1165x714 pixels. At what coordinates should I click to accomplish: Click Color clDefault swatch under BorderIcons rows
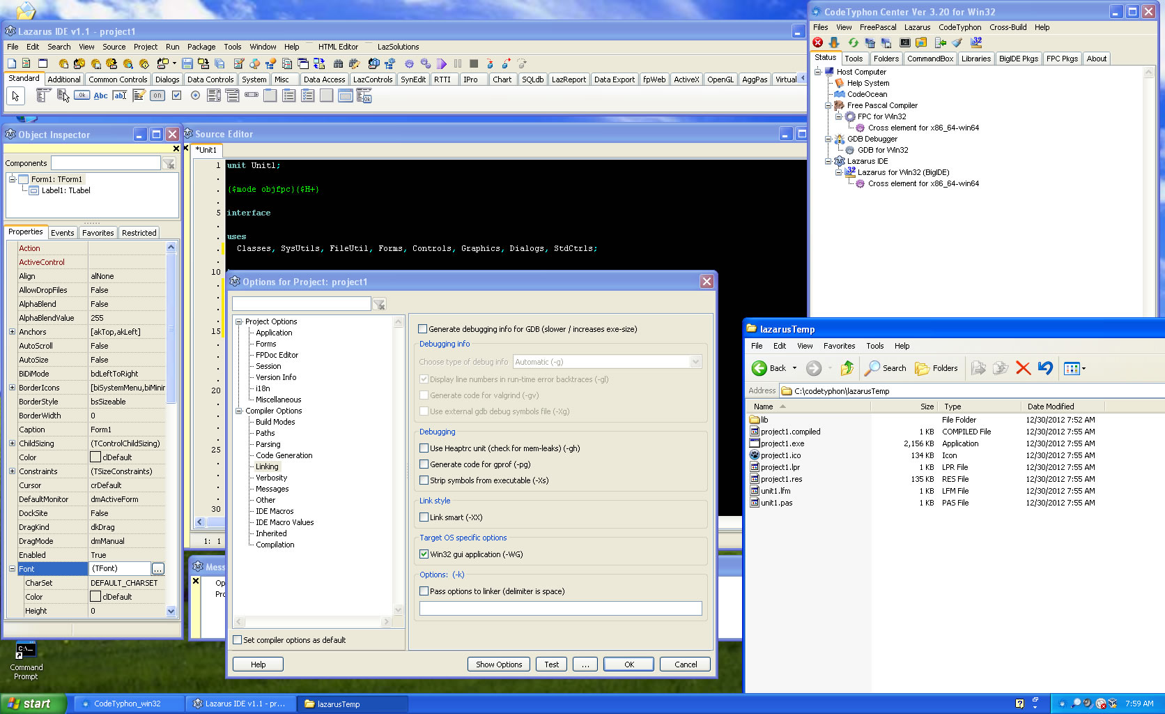[95, 457]
